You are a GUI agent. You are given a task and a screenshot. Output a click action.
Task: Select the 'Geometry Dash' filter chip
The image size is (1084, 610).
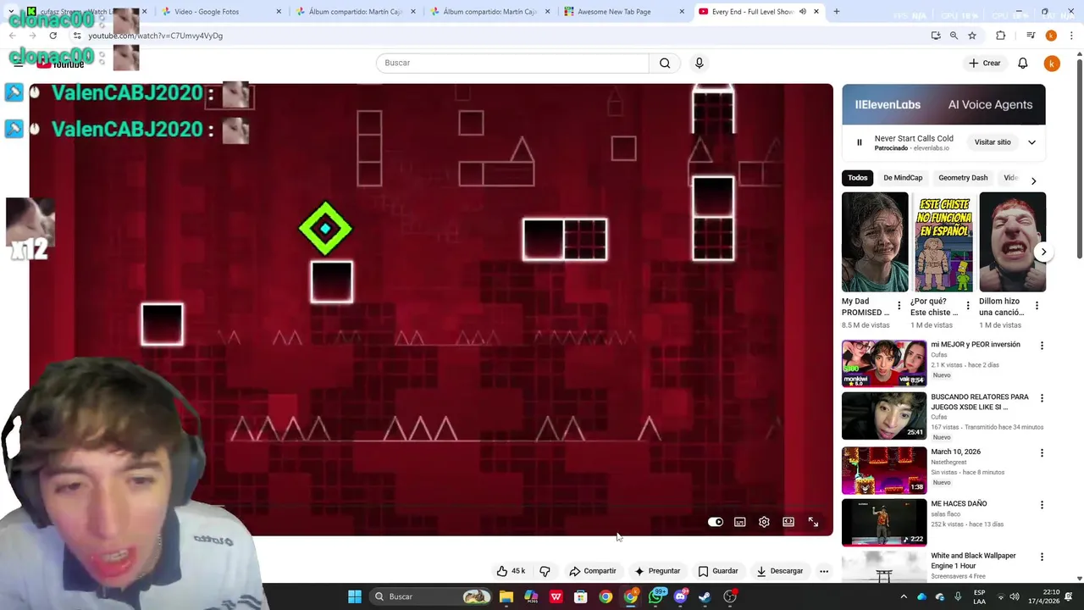click(963, 178)
